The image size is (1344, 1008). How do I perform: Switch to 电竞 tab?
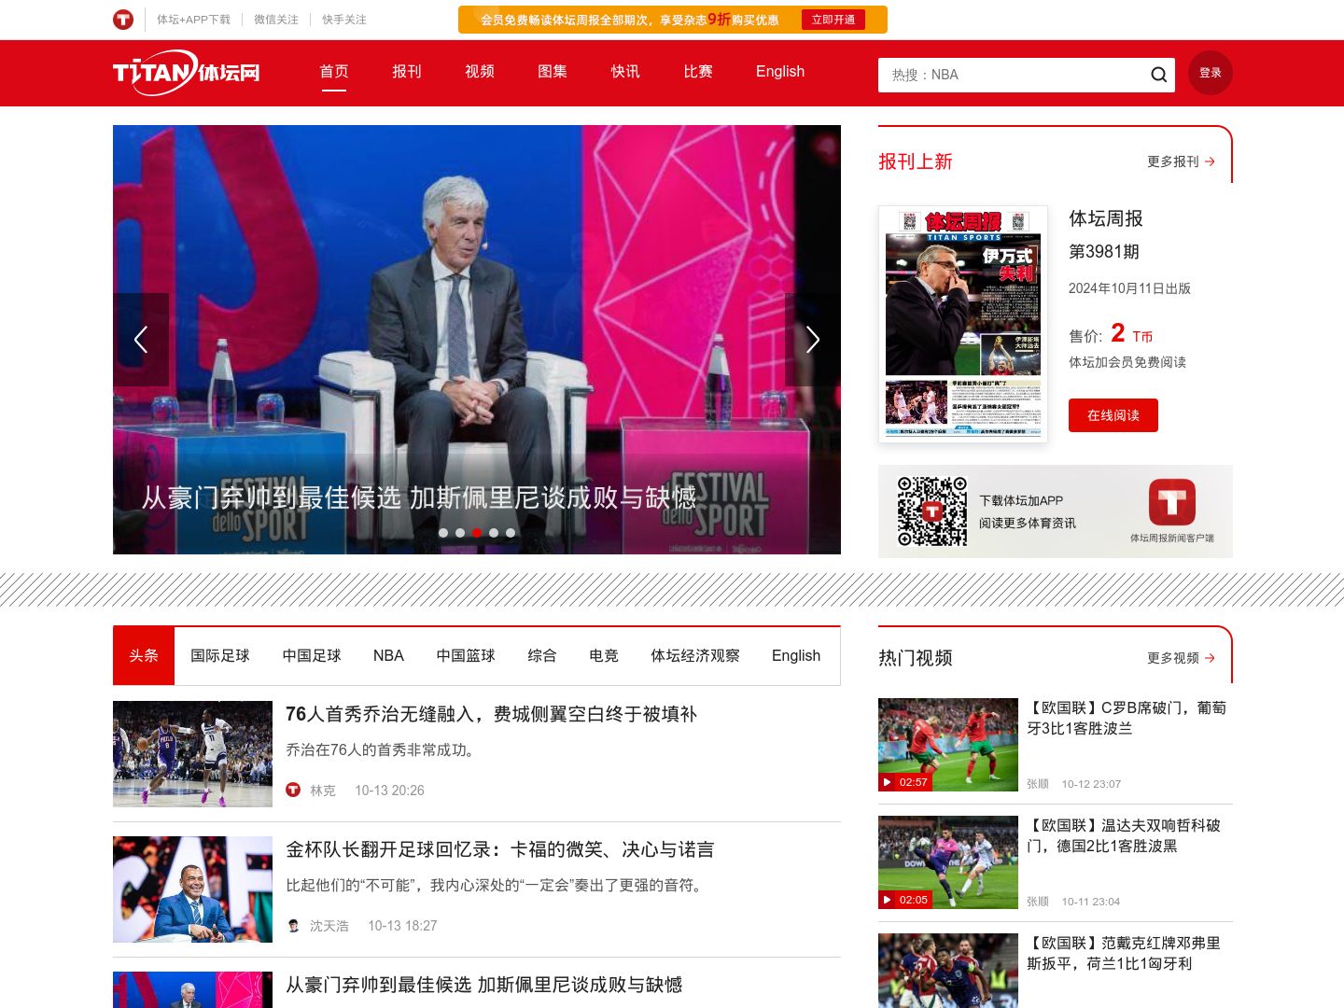pyautogui.click(x=604, y=656)
